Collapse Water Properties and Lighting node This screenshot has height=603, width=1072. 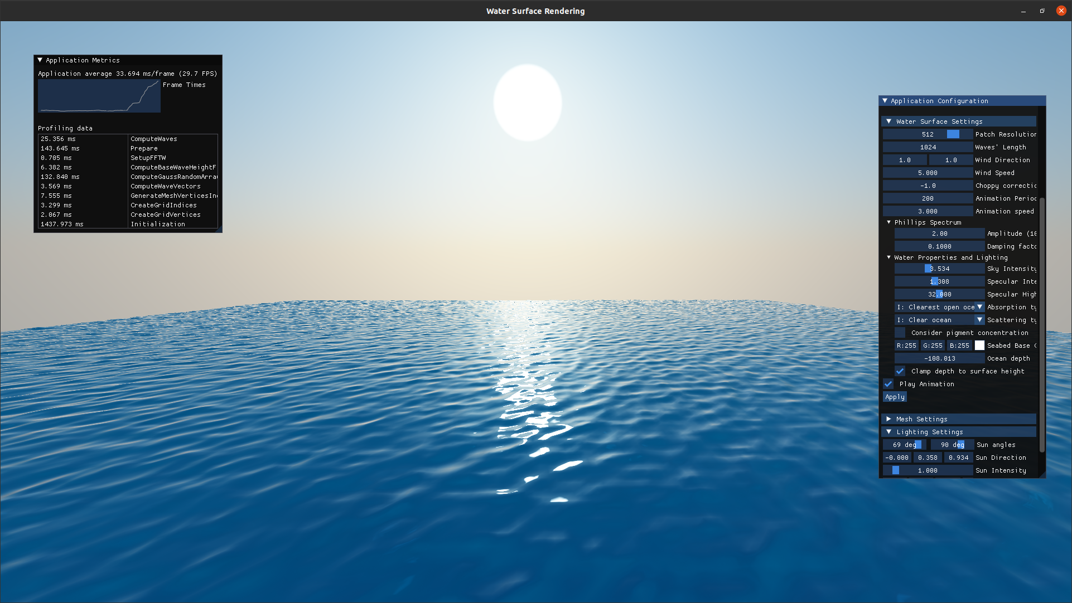coord(889,257)
